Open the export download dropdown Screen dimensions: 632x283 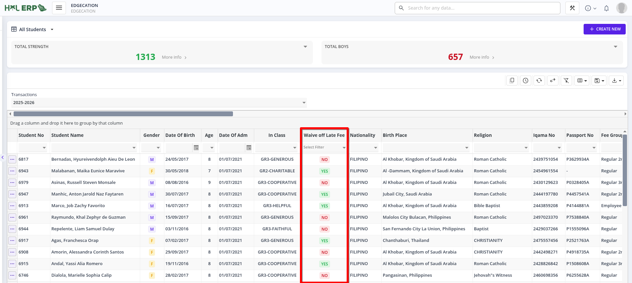616,81
